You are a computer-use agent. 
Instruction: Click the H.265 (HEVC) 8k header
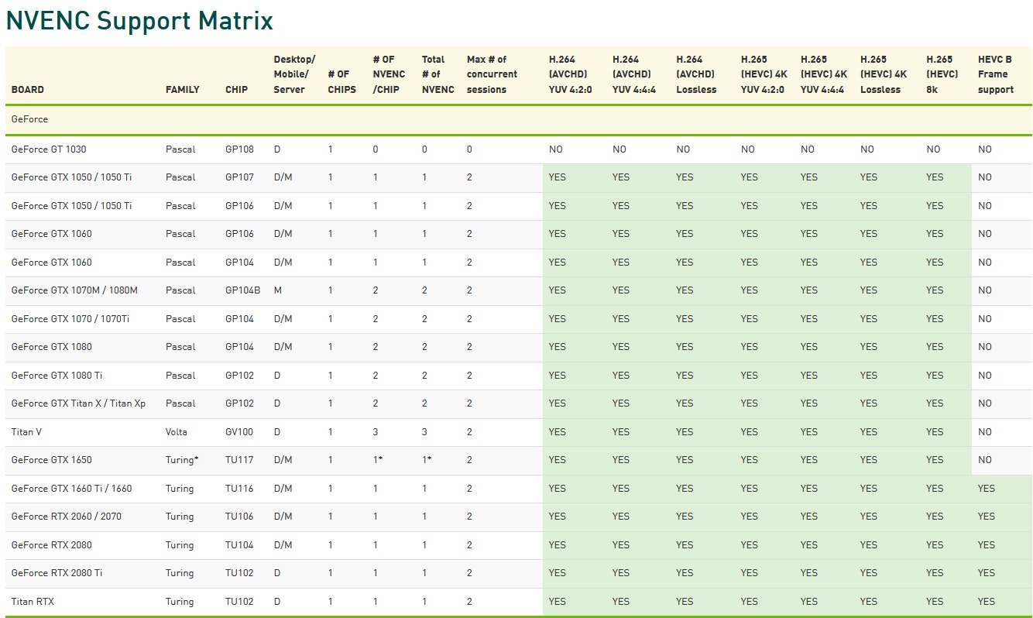coord(942,74)
